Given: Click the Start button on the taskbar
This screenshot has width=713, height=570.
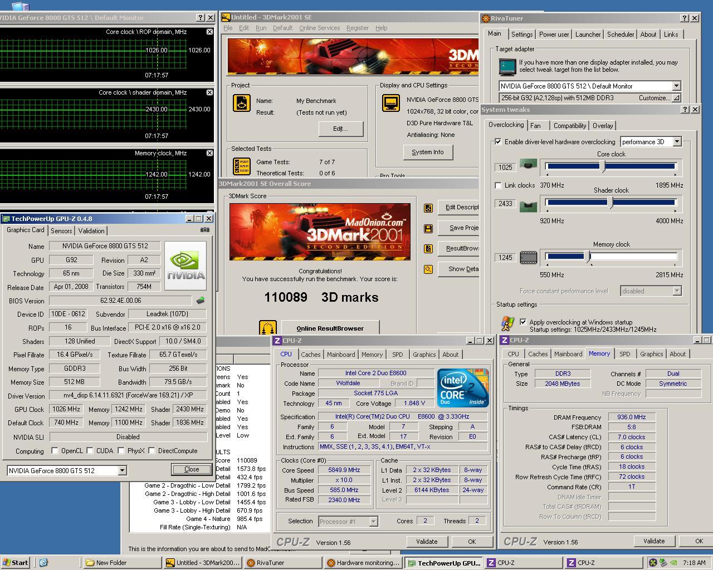Looking at the screenshot, I should tap(16, 563).
